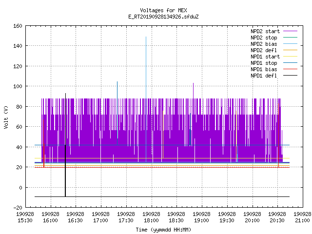Click the 19:30 x-axis time label
This screenshot has width=312, height=234.
tap(227, 221)
